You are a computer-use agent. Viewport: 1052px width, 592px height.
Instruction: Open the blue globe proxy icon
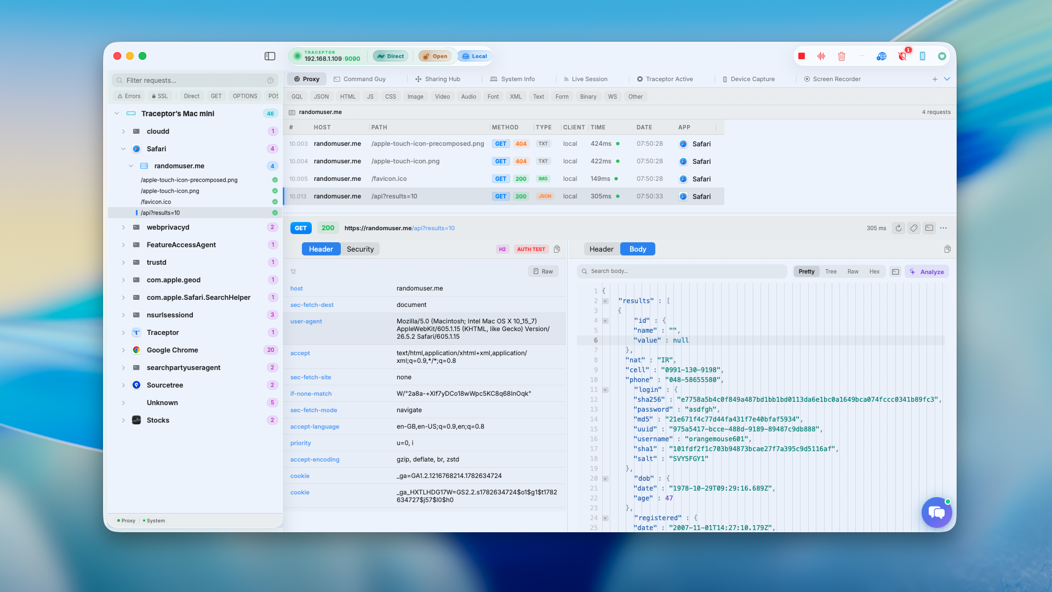[x=882, y=56]
